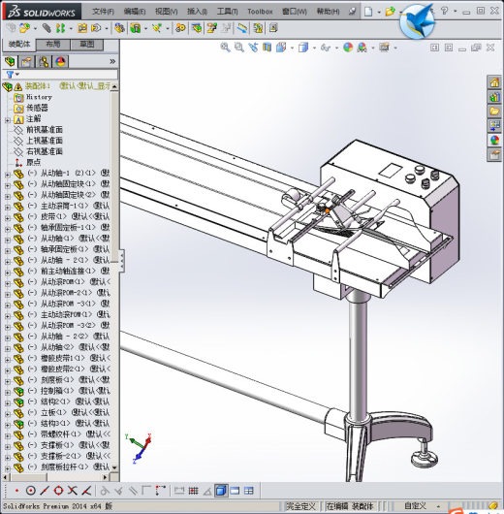This screenshot has width=504, height=514.
Task: Toggle the highlighted 3D cube view button
Action: (x=221, y=491)
